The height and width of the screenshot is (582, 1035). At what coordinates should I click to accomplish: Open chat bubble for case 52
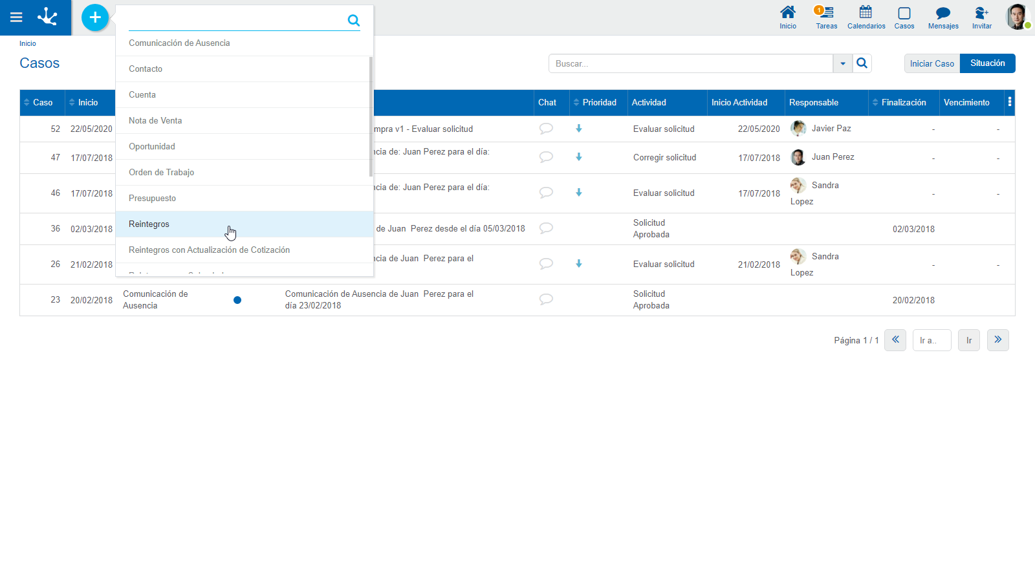point(546,128)
